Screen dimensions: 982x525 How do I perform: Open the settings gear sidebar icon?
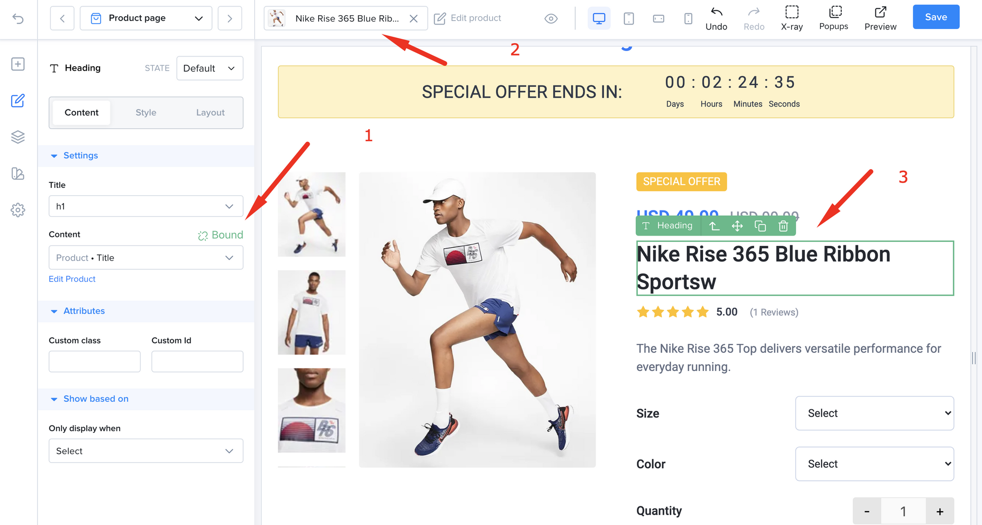point(18,210)
